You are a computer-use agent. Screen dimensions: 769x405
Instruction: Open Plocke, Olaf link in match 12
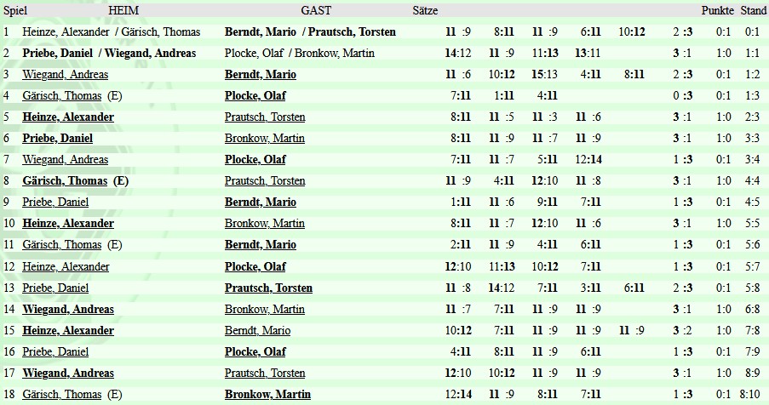pyautogui.click(x=255, y=266)
